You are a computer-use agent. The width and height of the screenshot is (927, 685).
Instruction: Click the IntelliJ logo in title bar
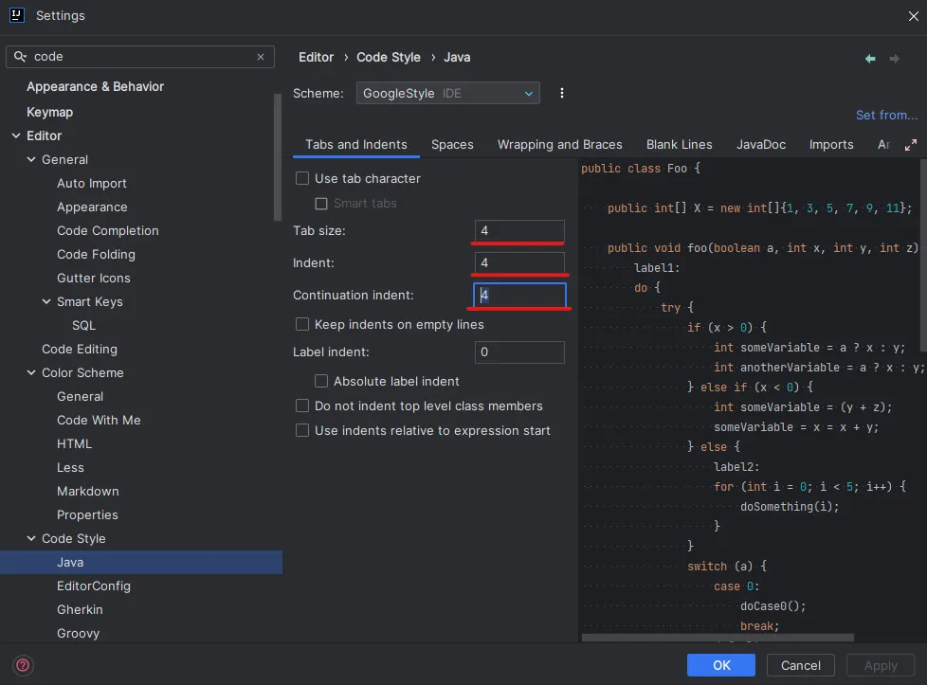pos(16,15)
